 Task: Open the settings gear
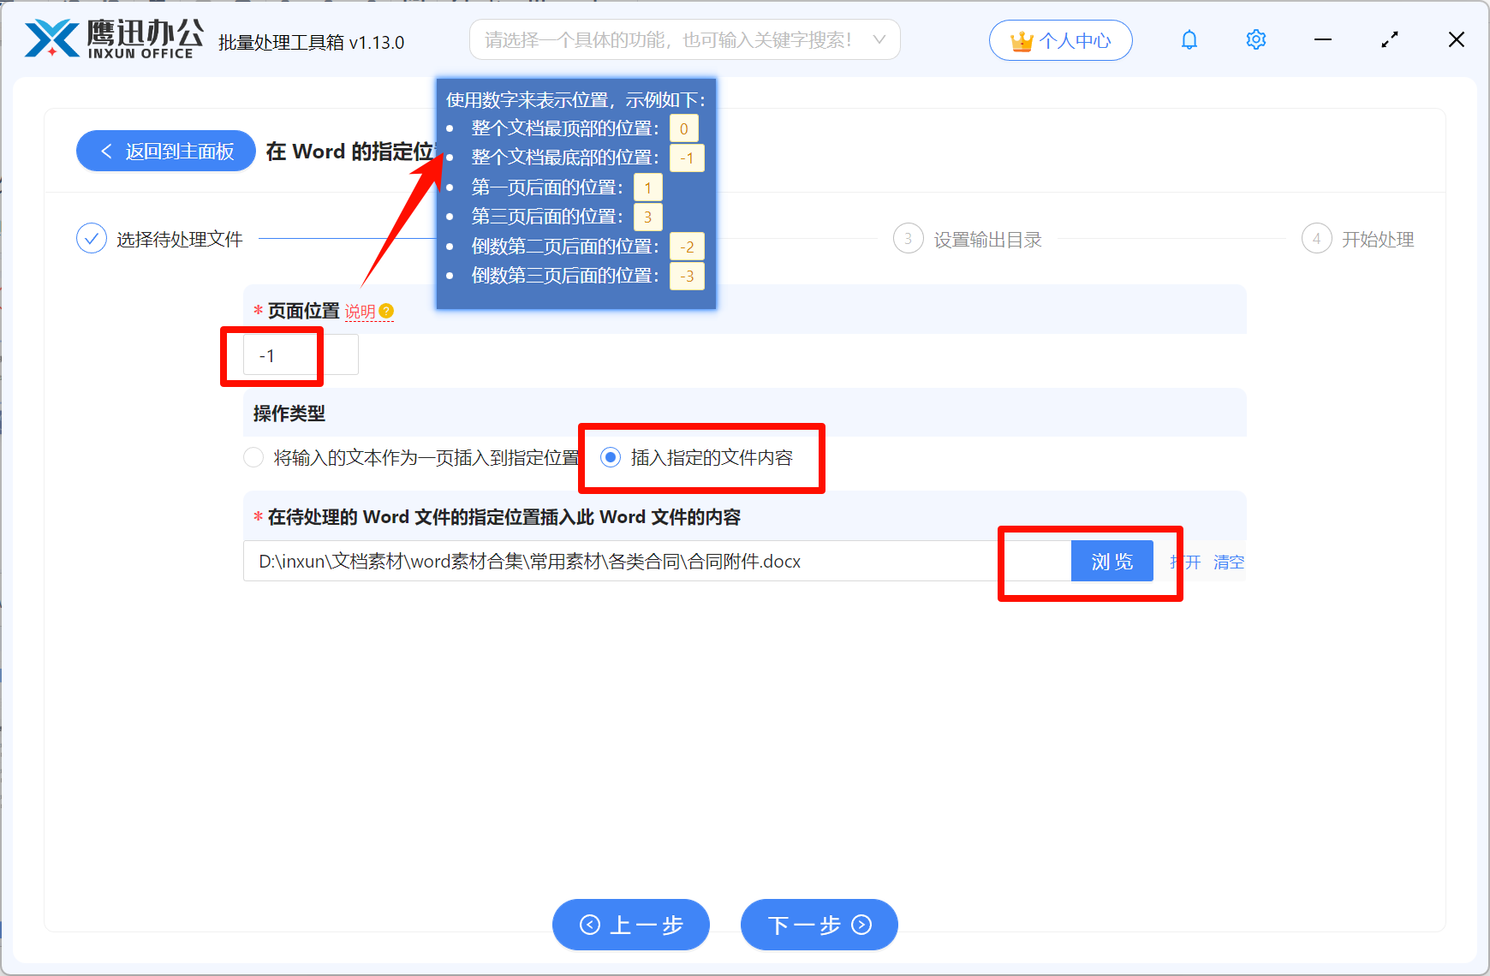(x=1255, y=39)
